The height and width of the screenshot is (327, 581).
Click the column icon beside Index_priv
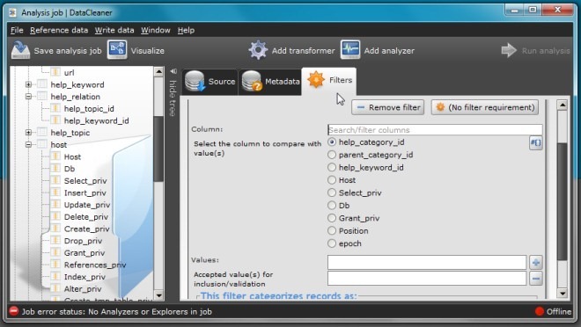point(55,276)
